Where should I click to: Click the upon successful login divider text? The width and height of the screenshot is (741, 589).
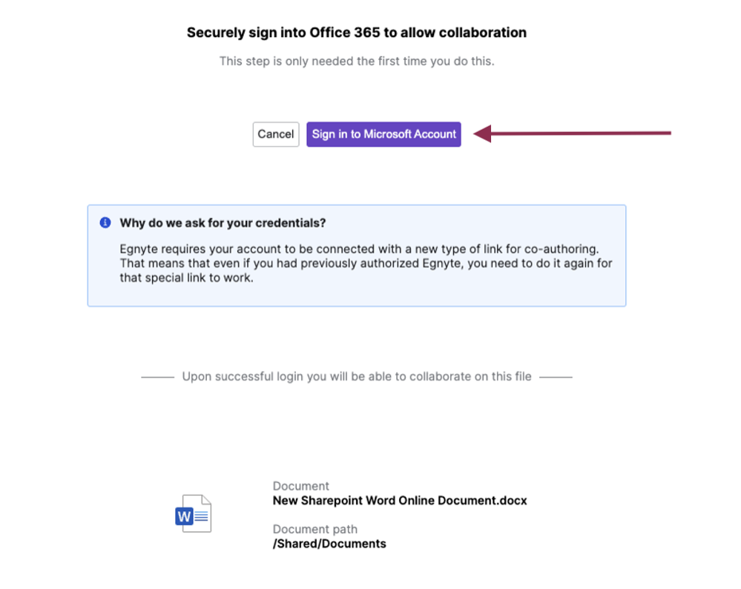click(x=356, y=376)
